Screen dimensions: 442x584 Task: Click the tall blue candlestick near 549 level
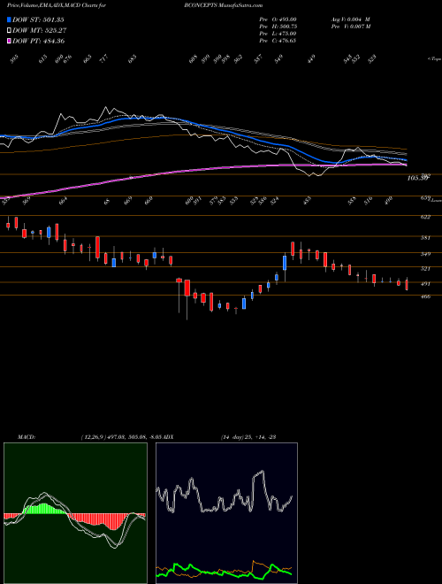285,263
